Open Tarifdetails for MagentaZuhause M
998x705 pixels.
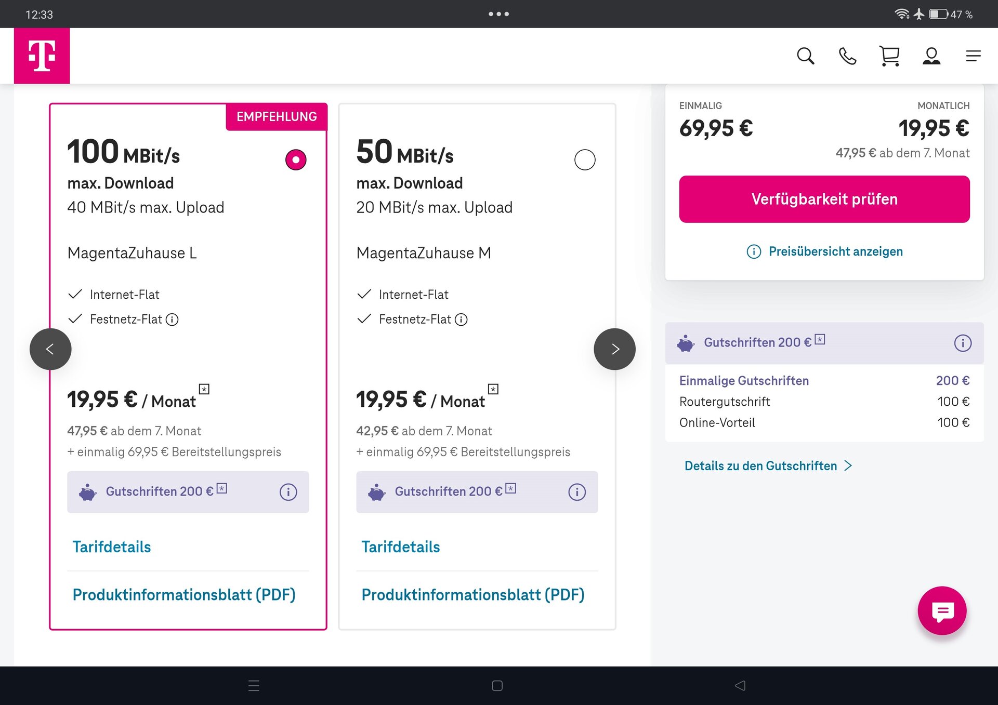click(400, 547)
